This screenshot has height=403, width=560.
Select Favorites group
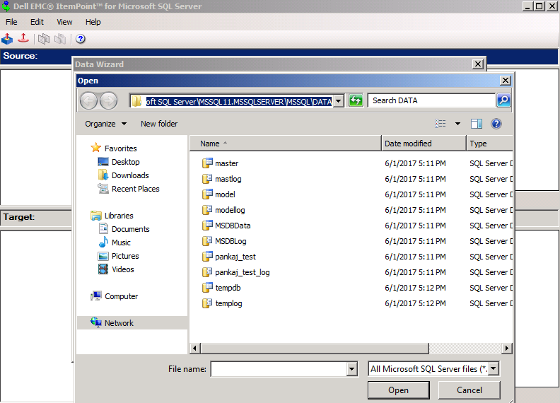click(120, 148)
